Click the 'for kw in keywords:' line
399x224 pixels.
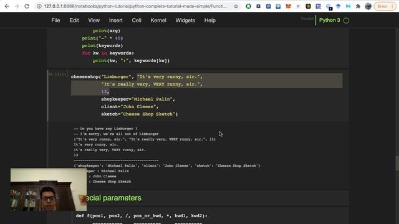tap(108, 53)
